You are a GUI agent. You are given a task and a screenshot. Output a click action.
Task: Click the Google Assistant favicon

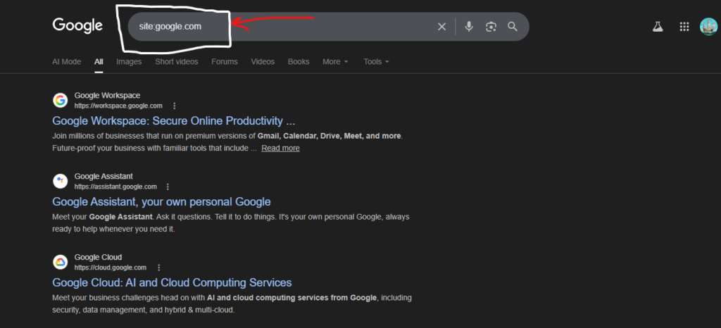tap(61, 181)
